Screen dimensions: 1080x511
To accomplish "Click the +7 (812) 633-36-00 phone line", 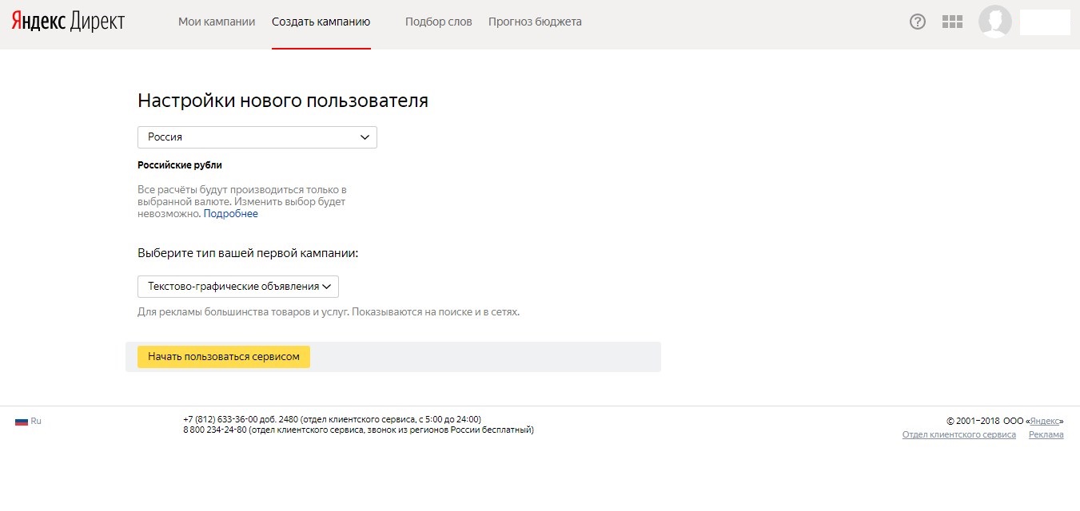I will click(x=332, y=419).
